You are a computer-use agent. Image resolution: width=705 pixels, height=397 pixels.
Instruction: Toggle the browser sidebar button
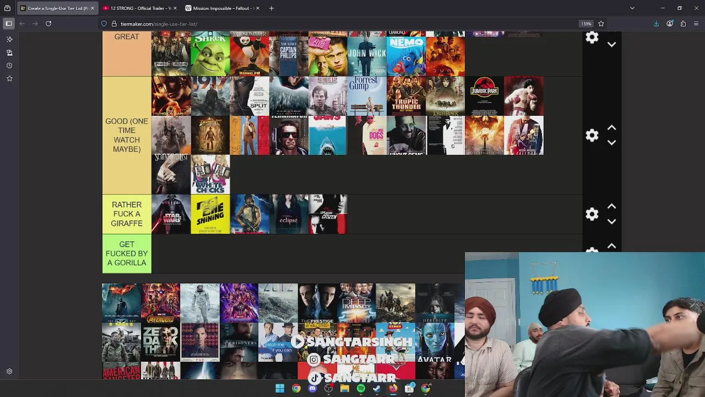pyautogui.click(x=9, y=24)
